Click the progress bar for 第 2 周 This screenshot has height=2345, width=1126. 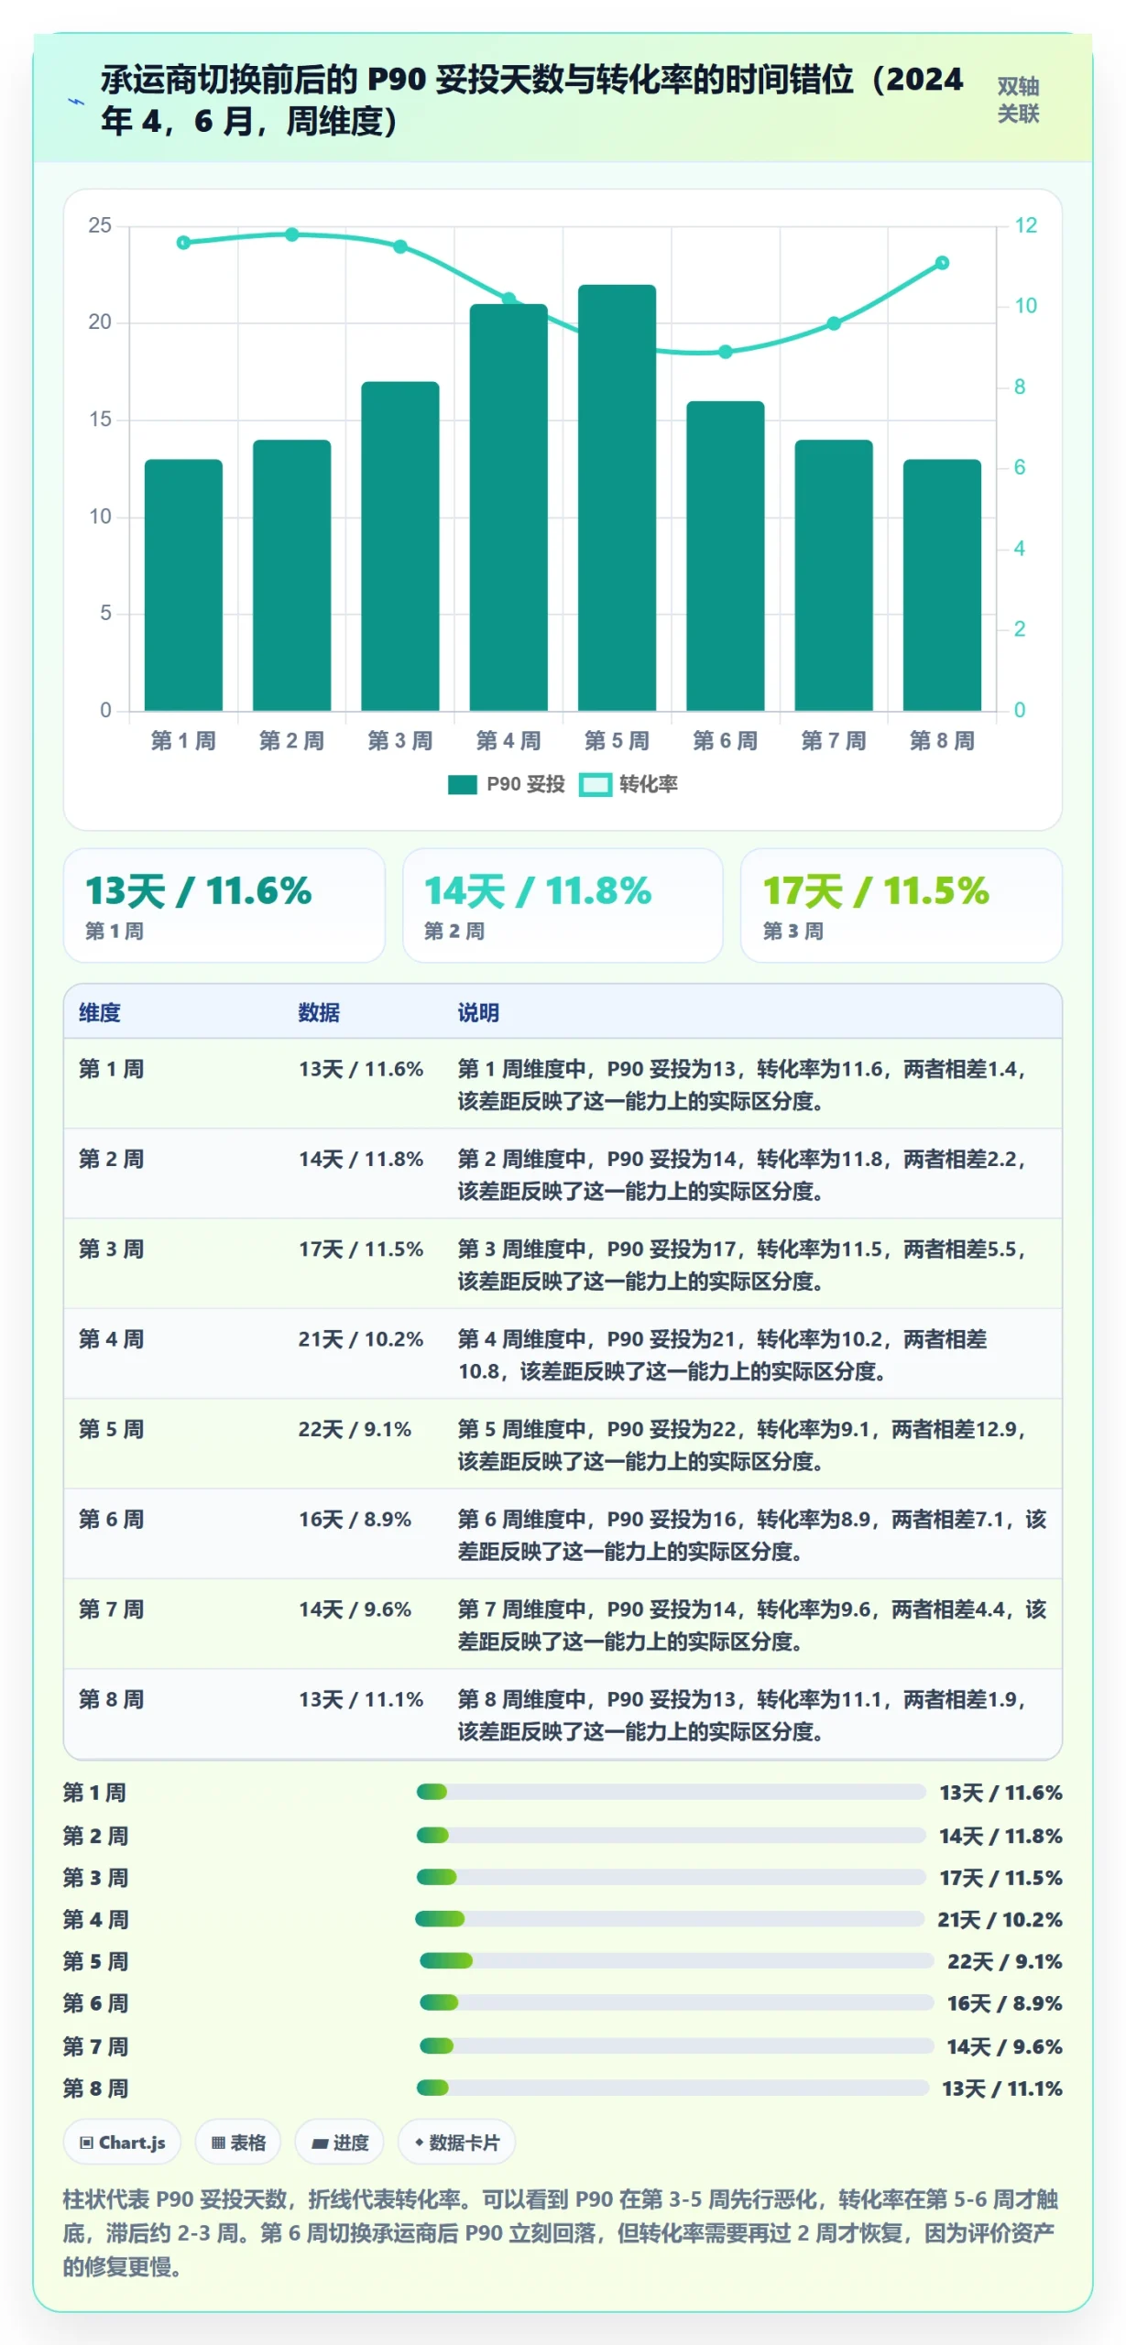tap(671, 1835)
